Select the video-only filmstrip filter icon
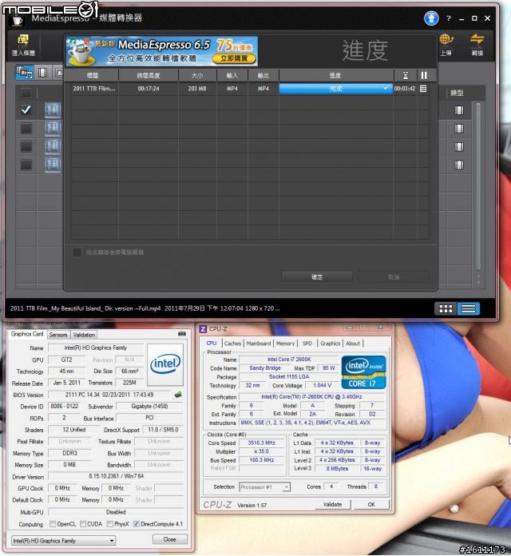 [43, 73]
